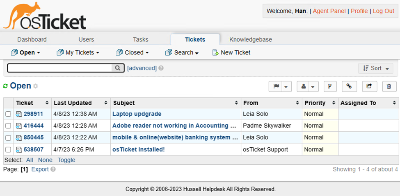This screenshot has width=400, height=196.
Task: Click ticket icon beside 538507
Action: coord(19,150)
